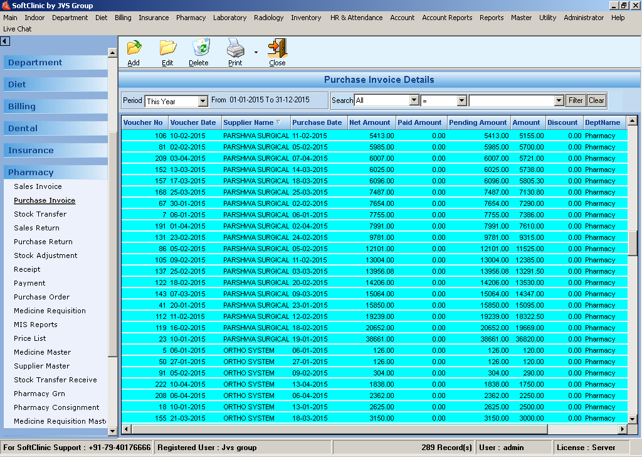
Task: Expand the Period dropdown
Action: [203, 101]
